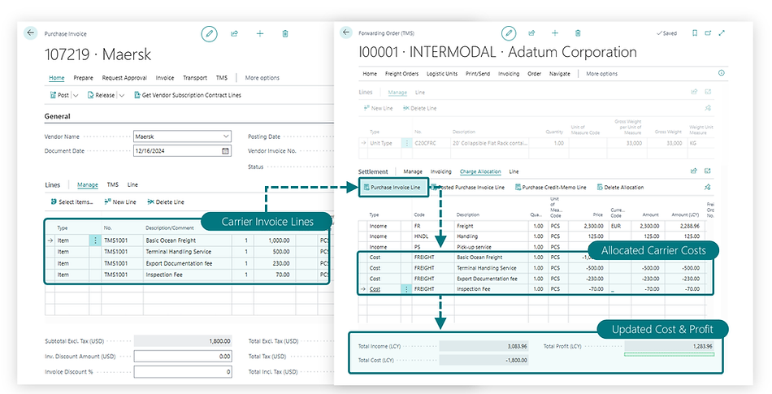
Task: Open the Freight Orders menu
Action: click(x=401, y=74)
